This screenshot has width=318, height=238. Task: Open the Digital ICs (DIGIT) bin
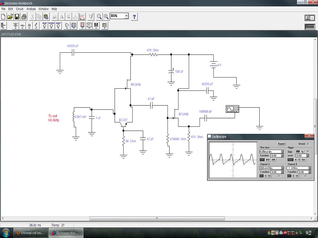click(58, 25)
